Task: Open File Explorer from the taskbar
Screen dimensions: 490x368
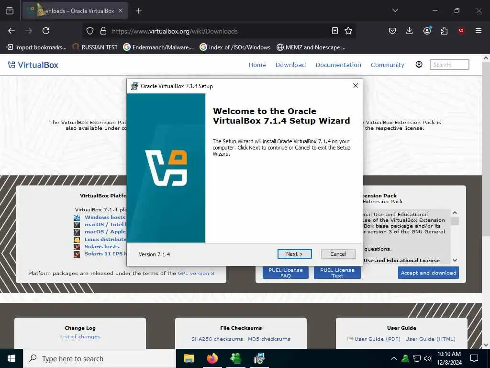Action: pyautogui.click(x=189, y=358)
